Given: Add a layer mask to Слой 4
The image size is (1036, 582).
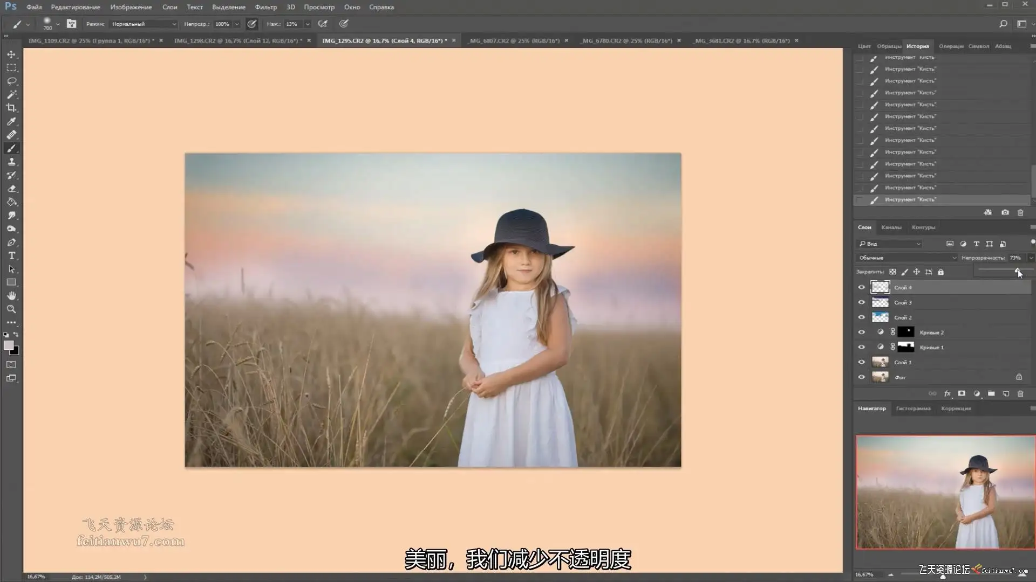Looking at the screenshot, I should (962, 394).
